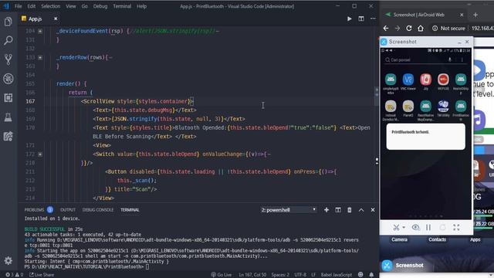Image resolution: width=494 pixels, height=278 pixels.
Task: Switch to the TERMINAL panel tab
Action: pos(130,210)
